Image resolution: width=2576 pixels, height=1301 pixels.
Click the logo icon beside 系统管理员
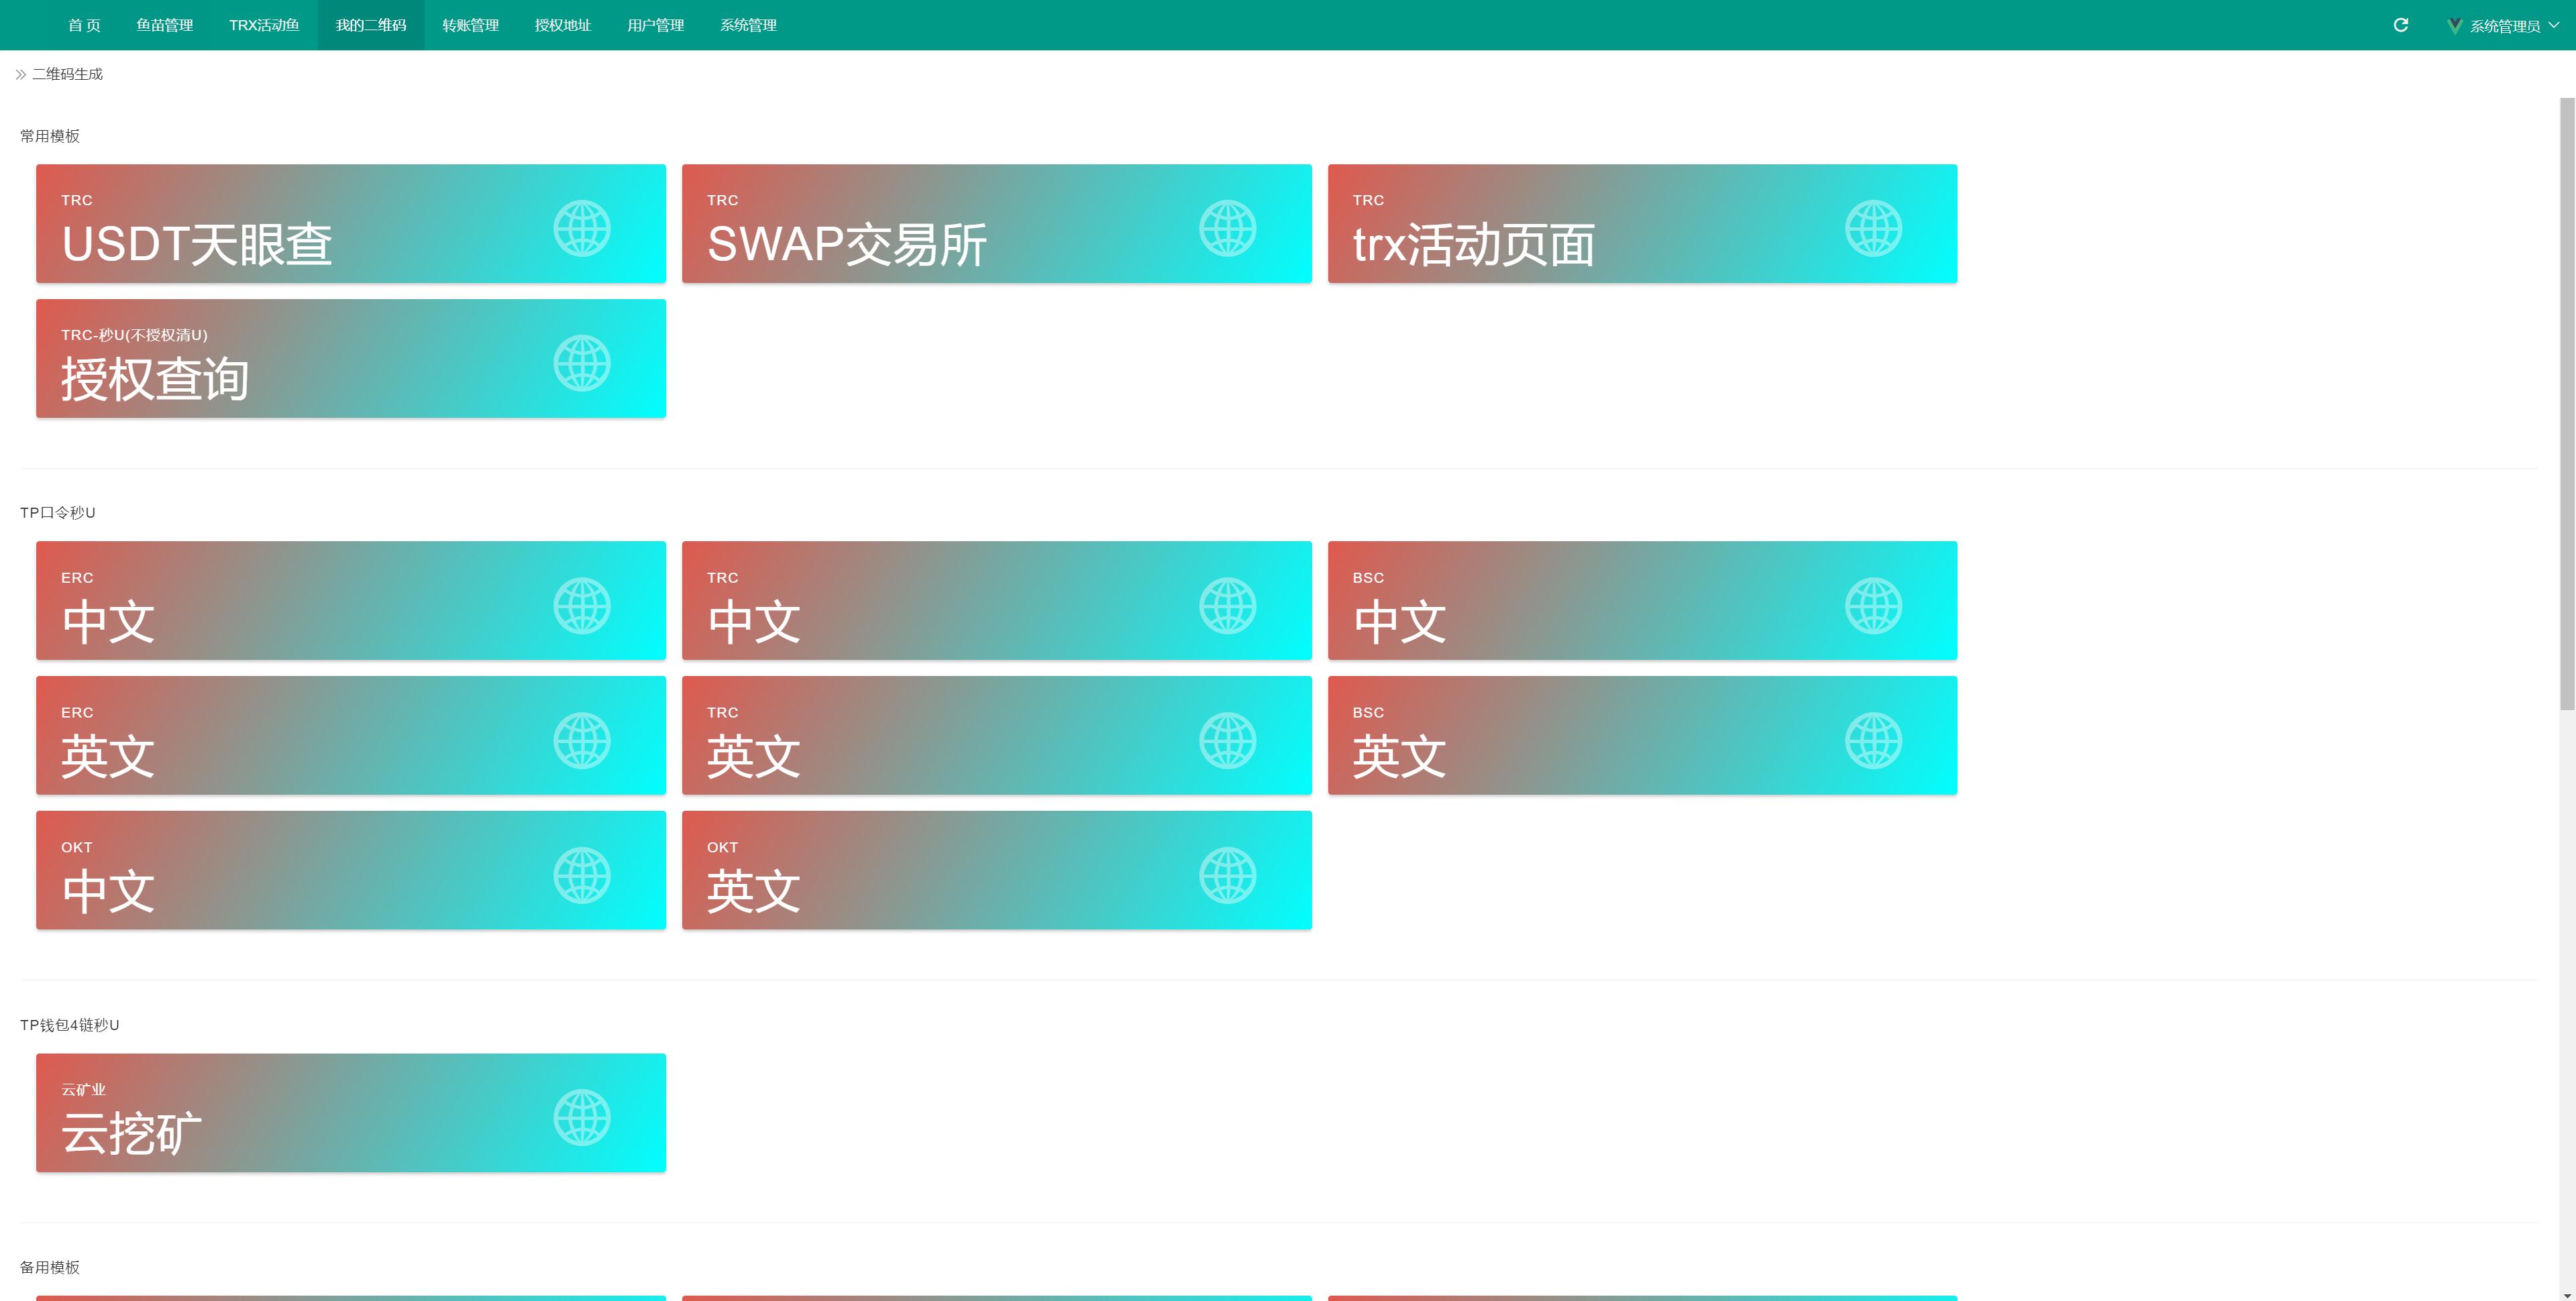2454,26
